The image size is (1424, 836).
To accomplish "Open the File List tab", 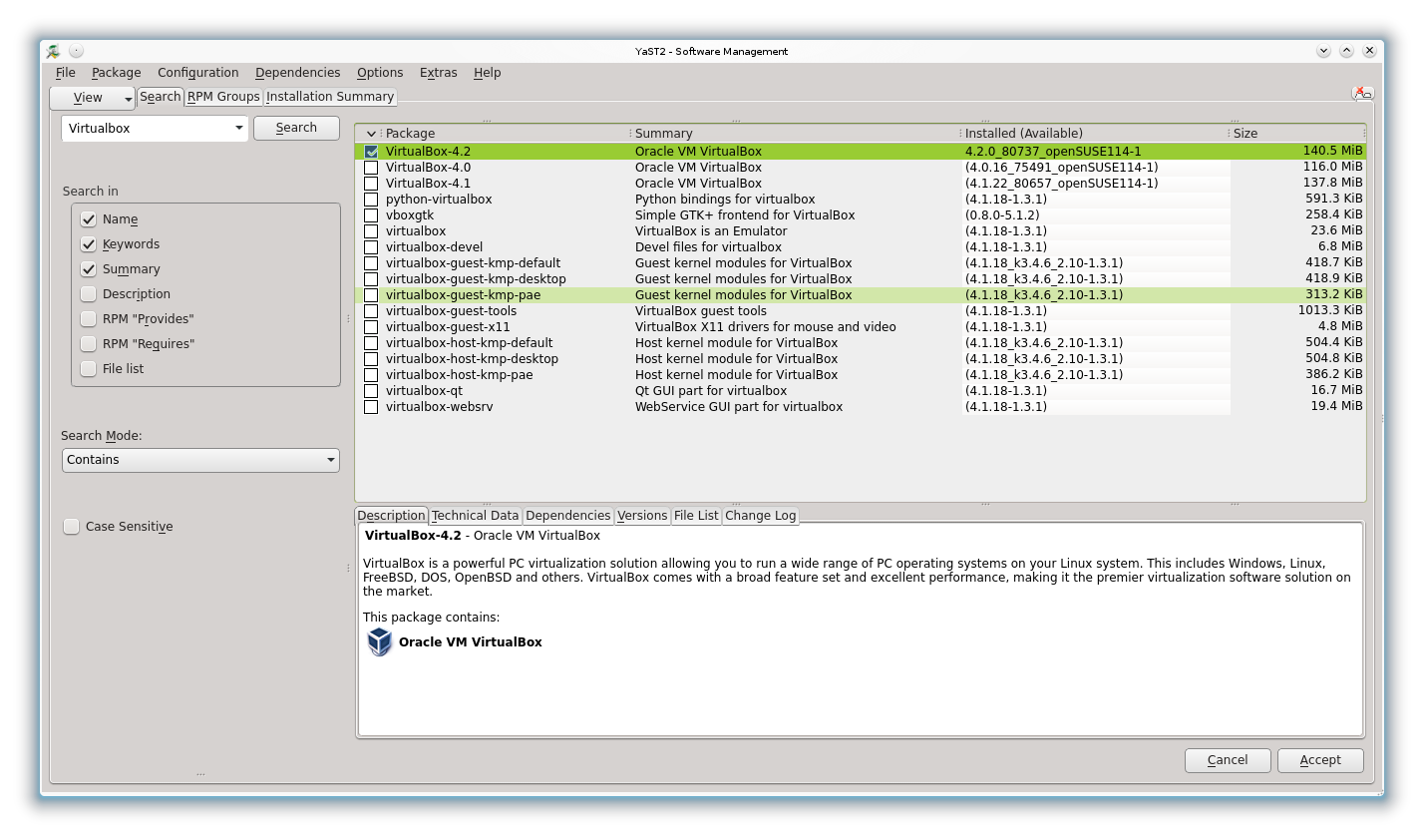I will [x=696, y=516].
